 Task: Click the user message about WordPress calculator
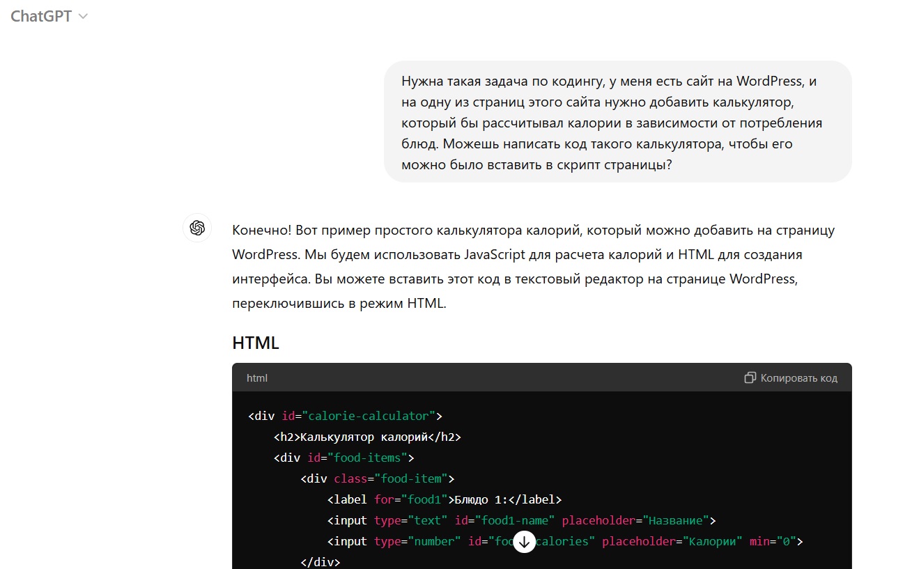[x=617, y=123]
